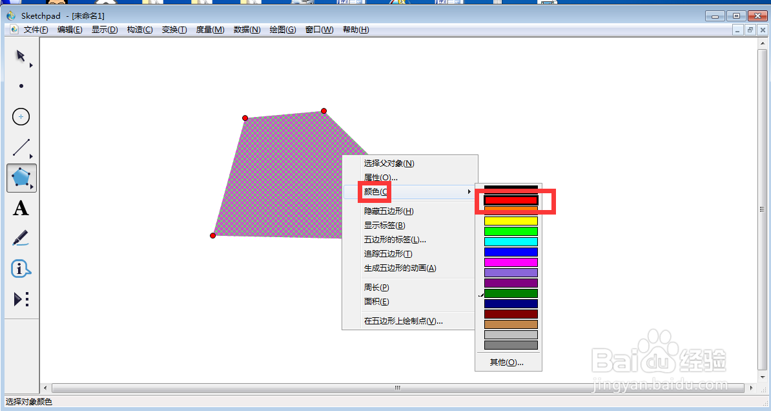The width and height of the screenshot is (771, 411).
Task: Open 其他 custom color dialog
Action: coord(508,363)
